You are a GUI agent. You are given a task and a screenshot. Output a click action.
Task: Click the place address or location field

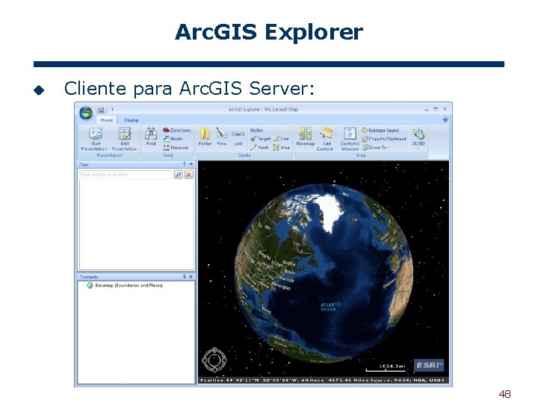click(x=126, y=175)
